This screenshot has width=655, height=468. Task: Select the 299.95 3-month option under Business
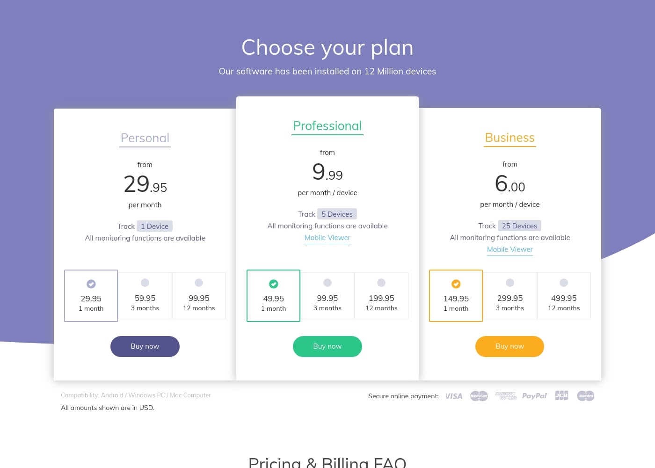click(x=510, y=296)
